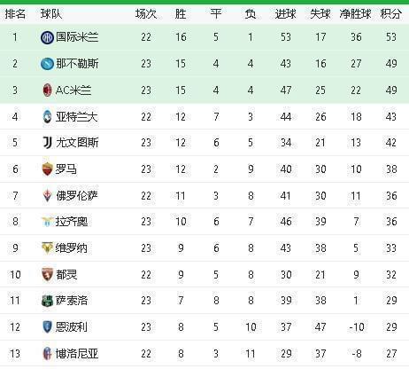Open the 尤文图斯 team name link
Viewport: 409px width, 369px height.
(77, 143)
